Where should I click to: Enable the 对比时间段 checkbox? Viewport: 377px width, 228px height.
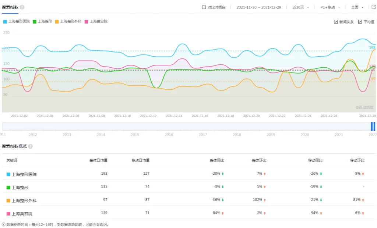pyautogui.click(x=204, y=7)
